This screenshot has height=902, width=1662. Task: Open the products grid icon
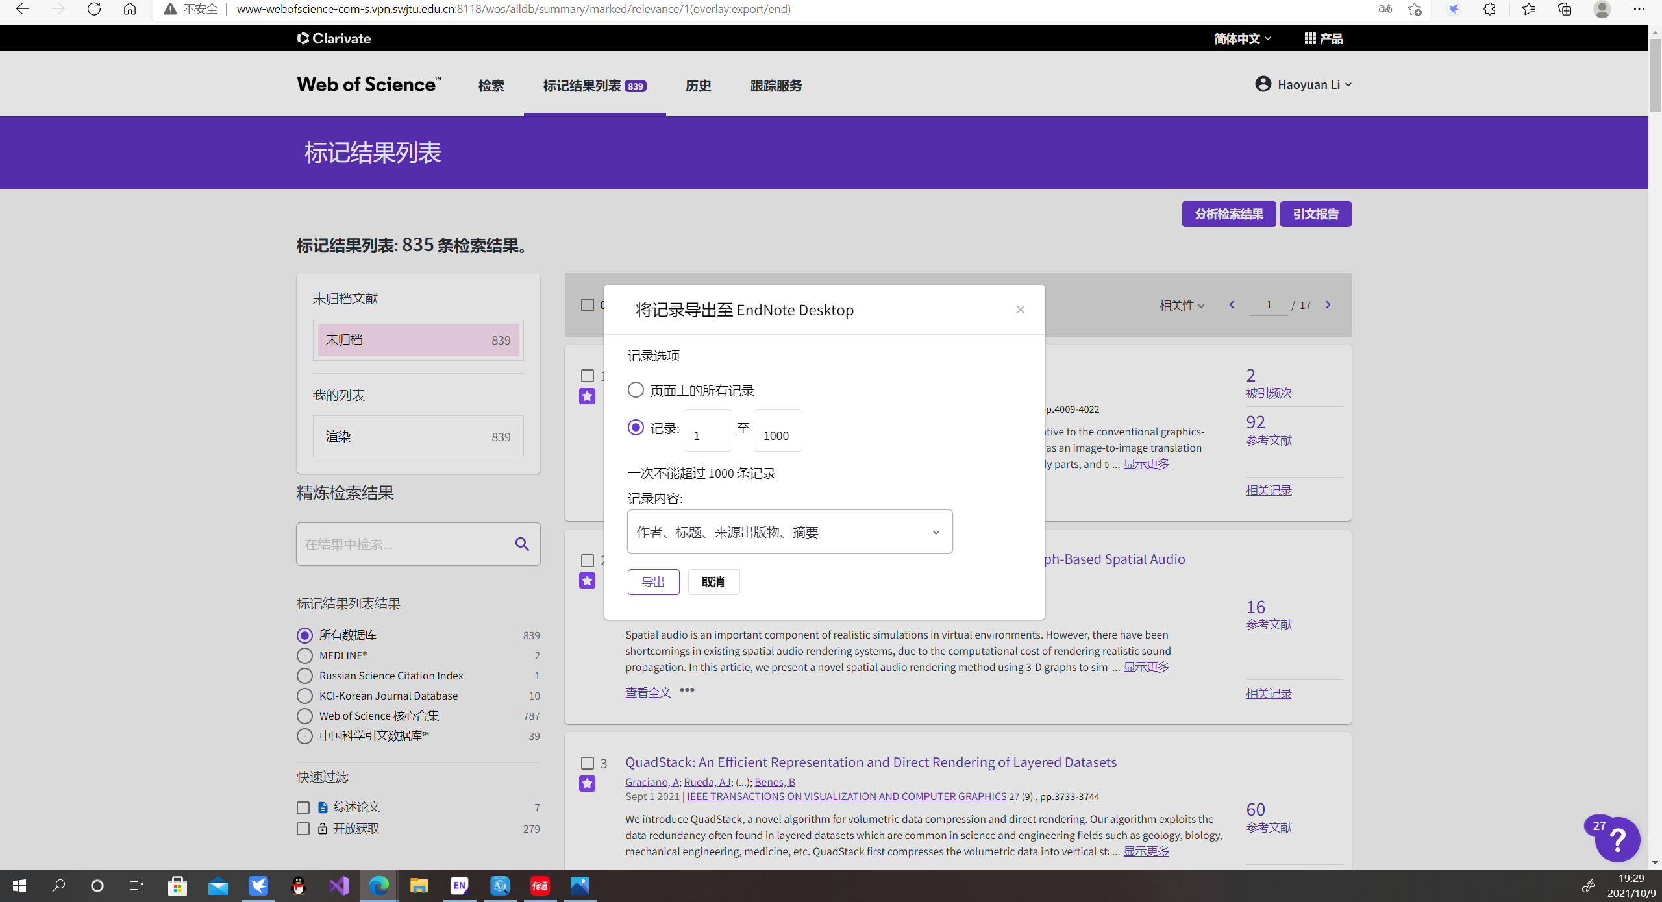(x=1310, y=38)
